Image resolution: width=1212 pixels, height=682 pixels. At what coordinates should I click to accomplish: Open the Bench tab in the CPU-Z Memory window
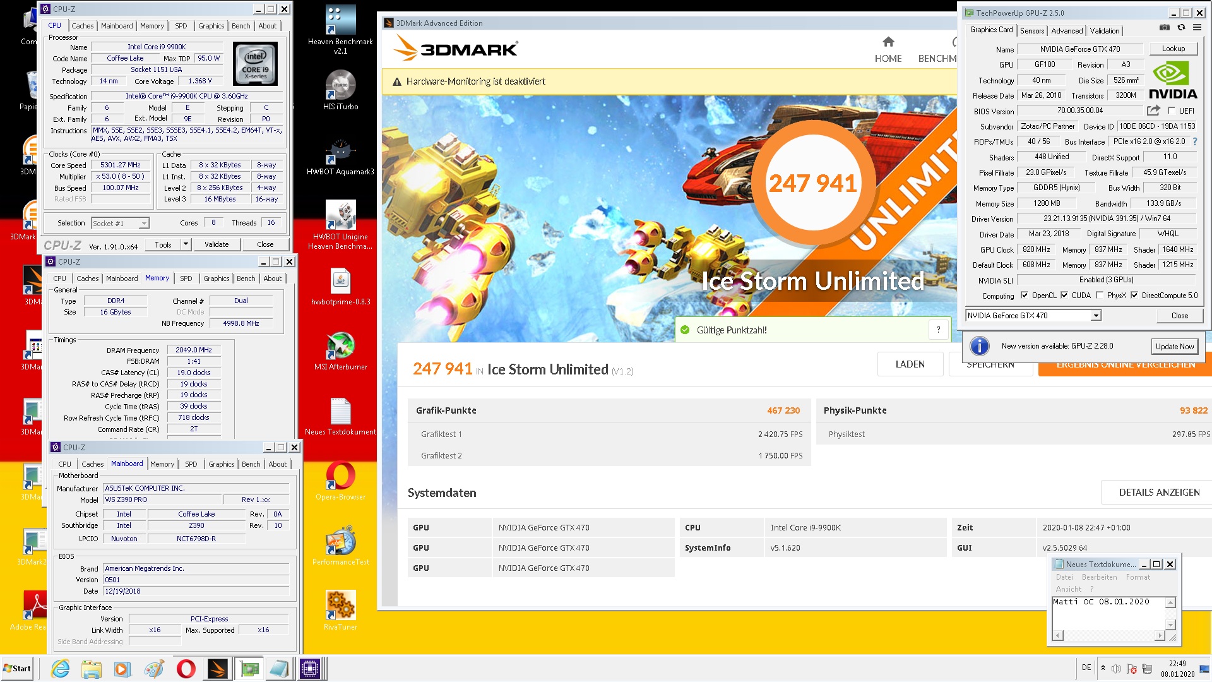(246, 278)
